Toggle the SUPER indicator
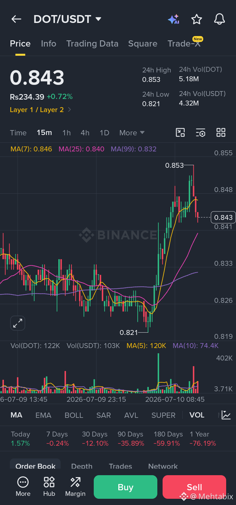Image resolution: width=236 pixels, height=505 pixels. pyautogui.click(x=163, y=415)
